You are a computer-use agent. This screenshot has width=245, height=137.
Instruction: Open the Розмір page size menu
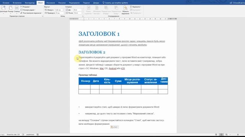pos(10,10)
